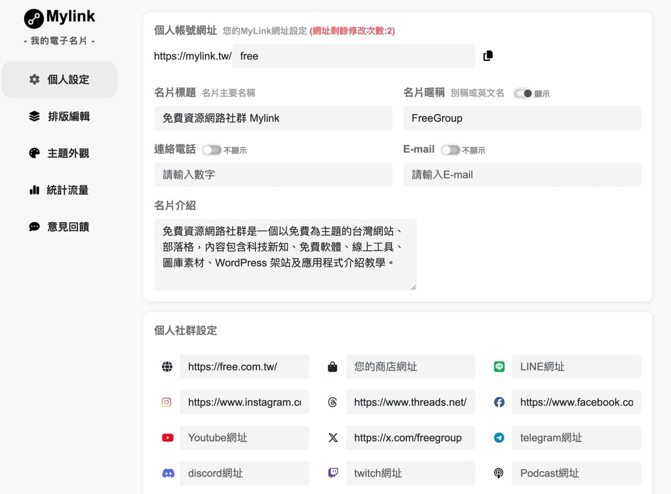Enable the E-mail display switch
671x494 pixels.
click(x=451, y=150)
